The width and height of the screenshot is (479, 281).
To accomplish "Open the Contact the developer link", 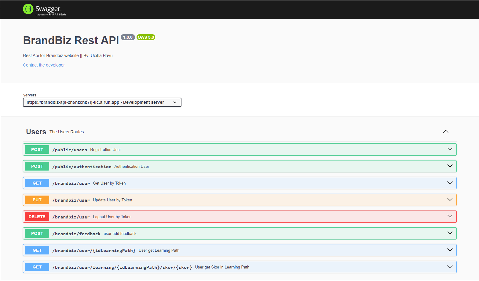I will (44, 65).
